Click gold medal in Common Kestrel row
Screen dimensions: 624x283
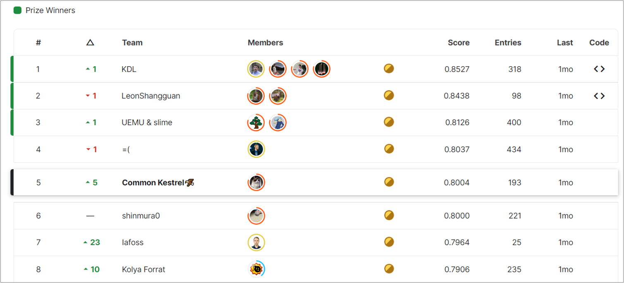389,182
